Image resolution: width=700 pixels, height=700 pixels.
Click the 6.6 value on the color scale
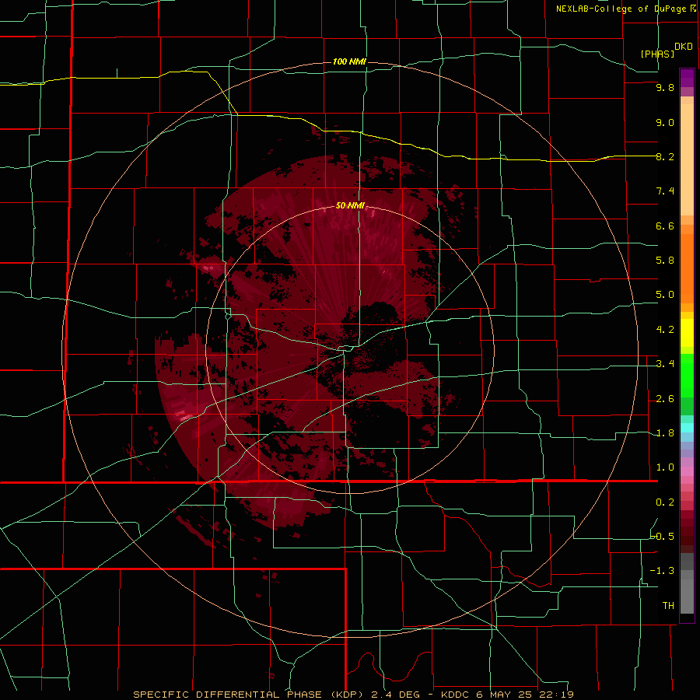click(665, 226)
